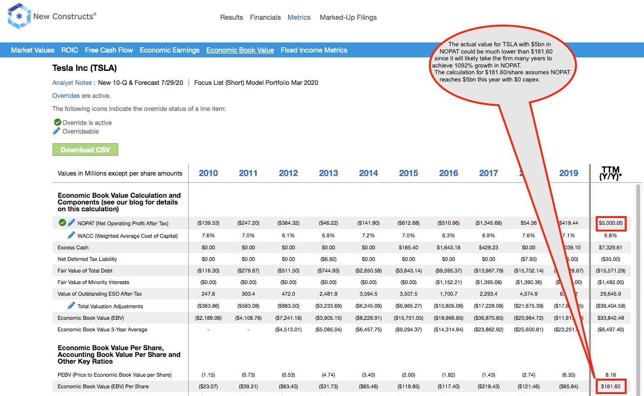This screenshot has height=396, width=644.
Task: Click the 2013 Value of Outstanding ESO 2,481.9
Action: (329, 294)
